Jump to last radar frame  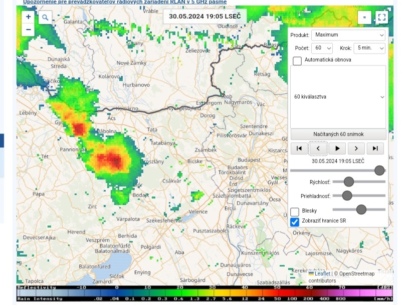coord(375,148)
